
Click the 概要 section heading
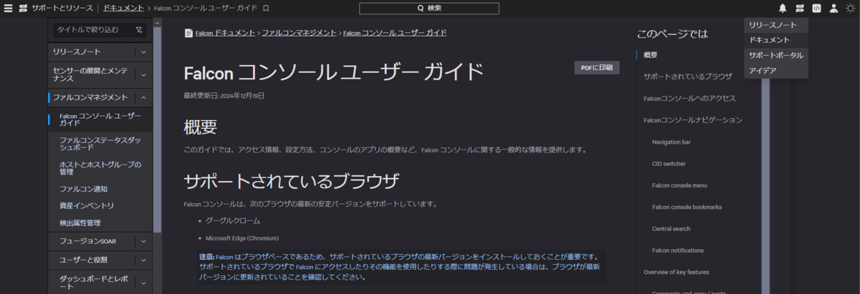click(x=200, y=127)
